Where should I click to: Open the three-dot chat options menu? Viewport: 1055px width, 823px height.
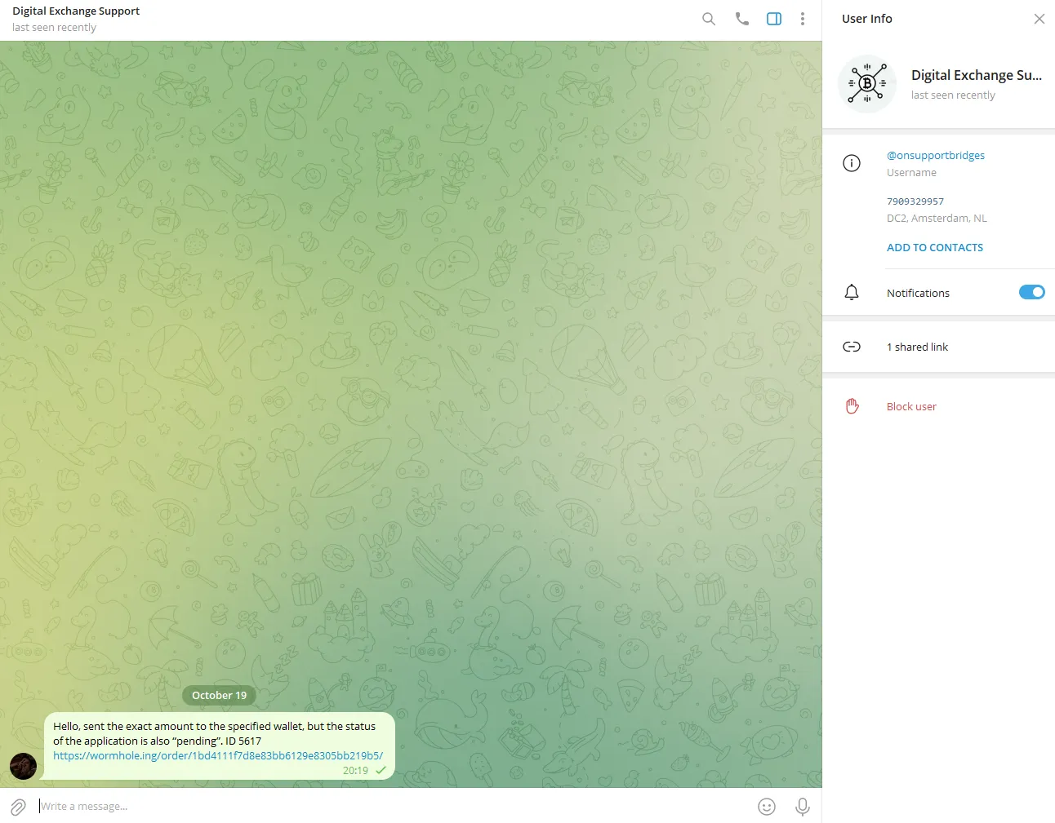(x=803, y=19)
